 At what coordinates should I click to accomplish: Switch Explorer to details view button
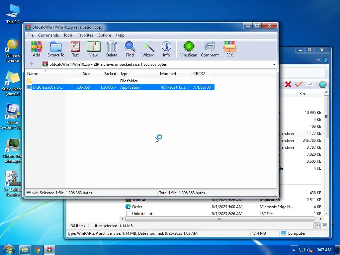pyautogui.click(x=317, y=225)
